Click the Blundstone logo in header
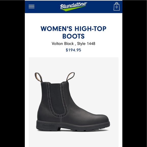This screenshot has width=147, height=147. 73,7
